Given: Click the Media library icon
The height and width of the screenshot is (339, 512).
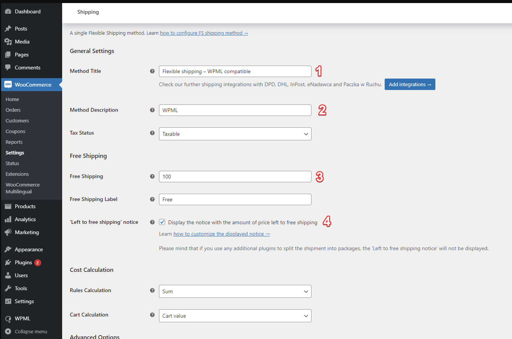Looking at the screenshot, I should [x=8, y=42].
